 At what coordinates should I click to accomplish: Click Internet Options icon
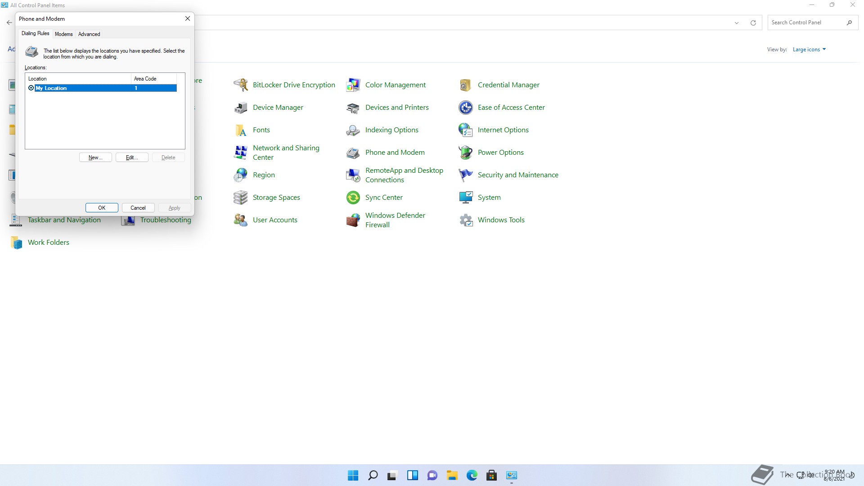point(466,130)
